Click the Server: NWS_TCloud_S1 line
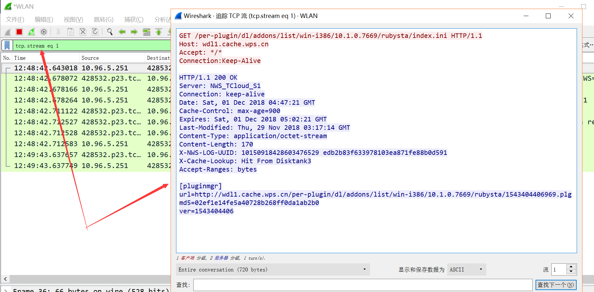The height and width of the screenshot is (292, 594). [220, 86]
